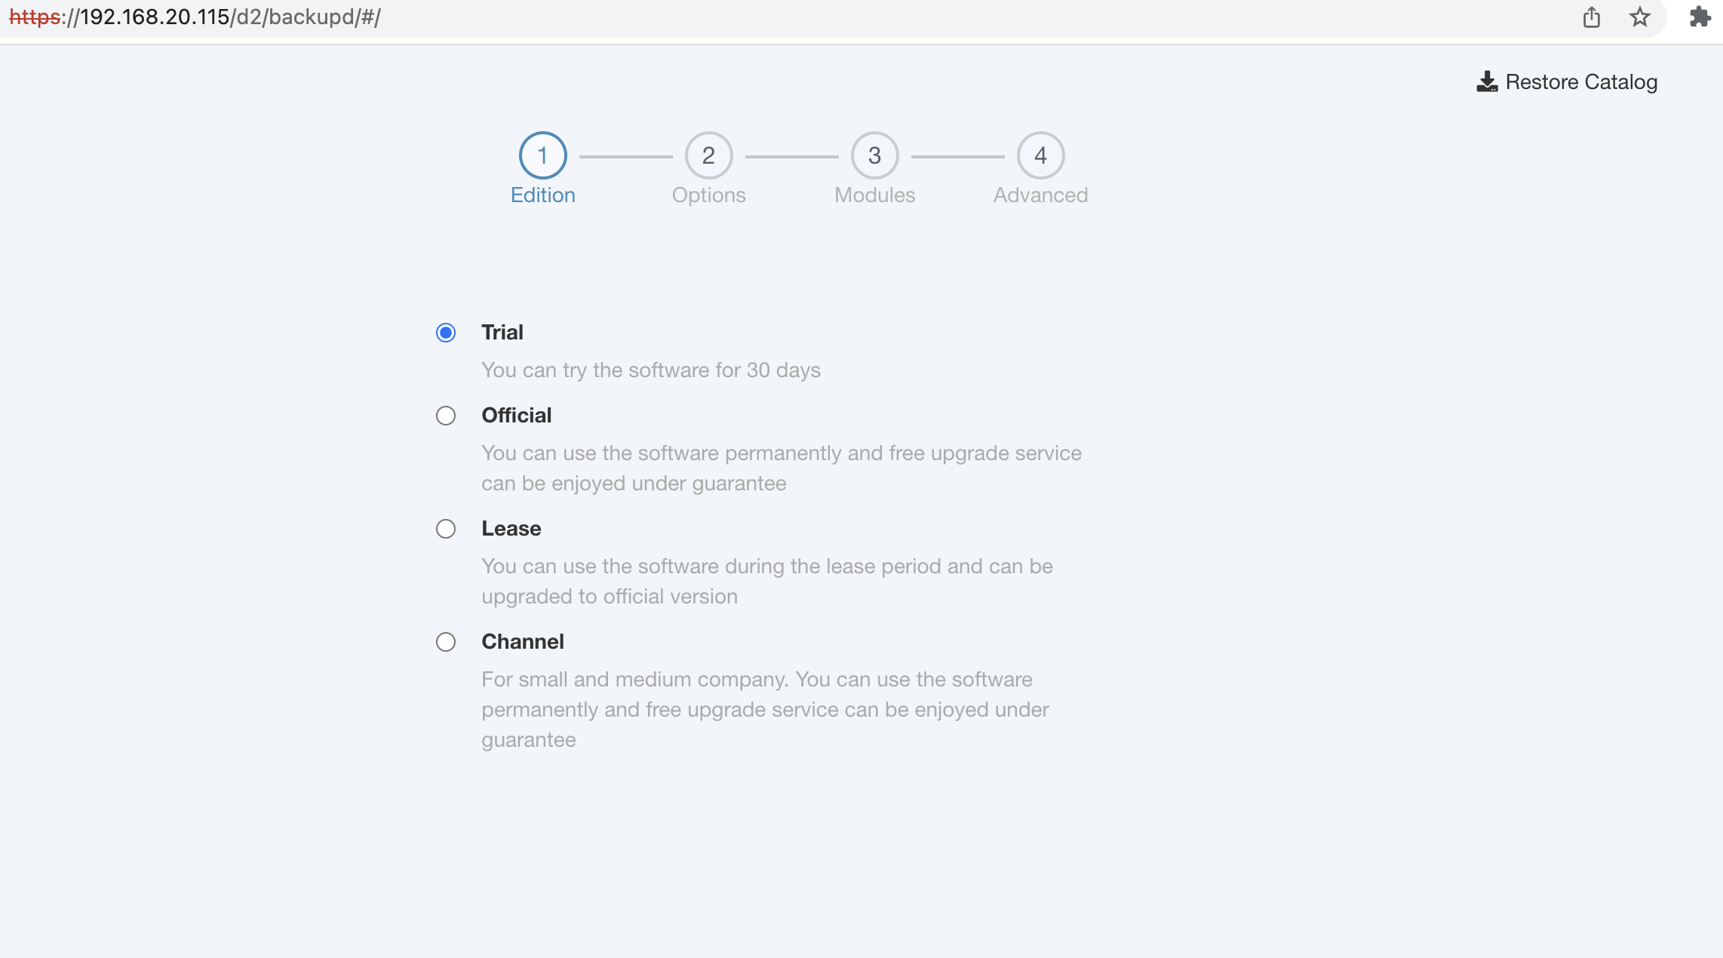Viewport: 1723px width, 958px height.
Task: Click step 4 circle in wizard
Action: pos(1041,155)
